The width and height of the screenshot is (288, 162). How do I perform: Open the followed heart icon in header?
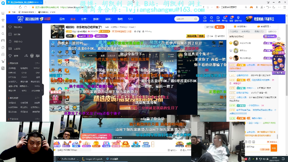point(211,19)
